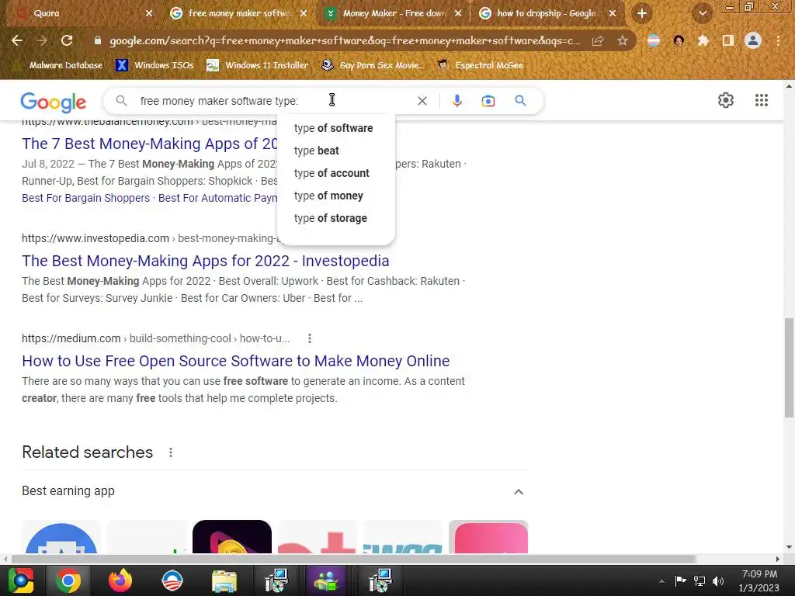Open the network tray icon

click(x=700, y=581)
